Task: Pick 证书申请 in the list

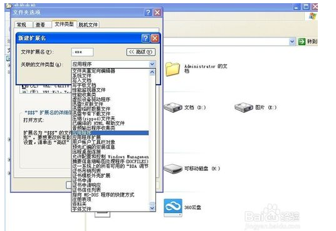Action: pyautogui.click(x=110, y=180)
